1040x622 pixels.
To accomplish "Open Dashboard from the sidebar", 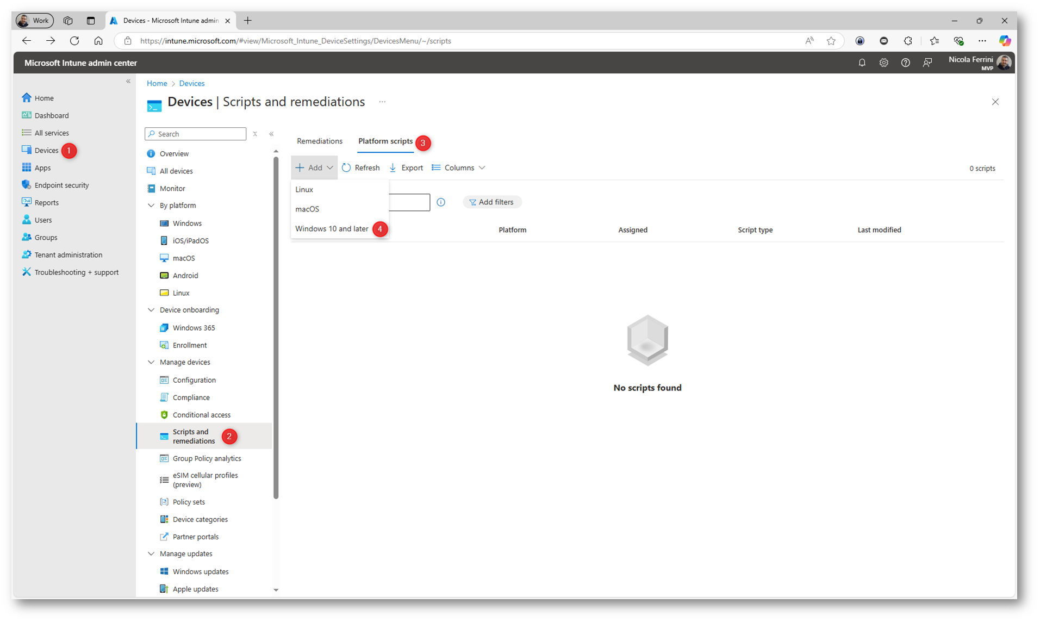I will [x=46, y=116].
